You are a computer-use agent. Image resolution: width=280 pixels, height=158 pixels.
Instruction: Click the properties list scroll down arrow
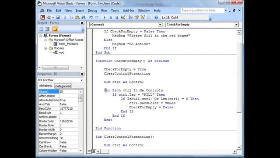click(80, 151)
